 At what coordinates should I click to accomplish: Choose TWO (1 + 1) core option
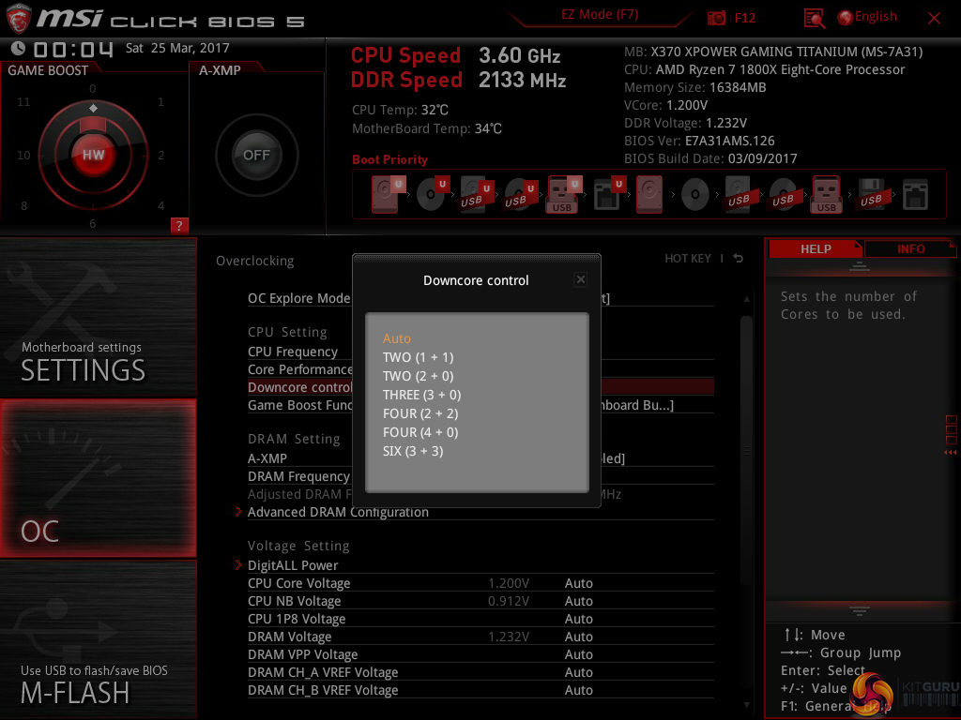click(418, 357)
